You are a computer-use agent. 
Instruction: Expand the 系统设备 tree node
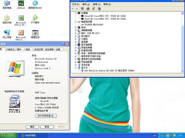coord(76,65)
